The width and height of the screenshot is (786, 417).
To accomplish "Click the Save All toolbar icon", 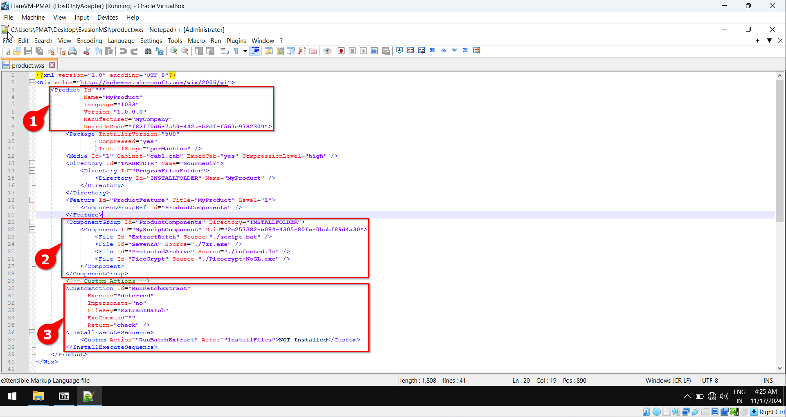I will pos(39,51).
